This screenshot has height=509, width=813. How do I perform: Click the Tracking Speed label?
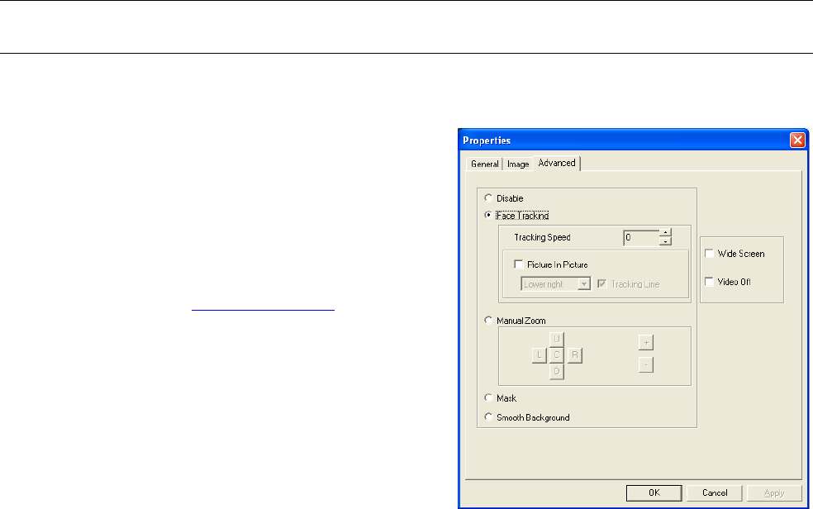[x=542, y=237]
